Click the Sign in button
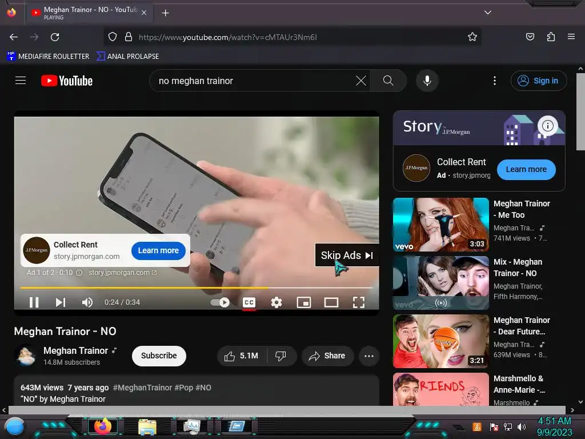 (x=538, y=81)
